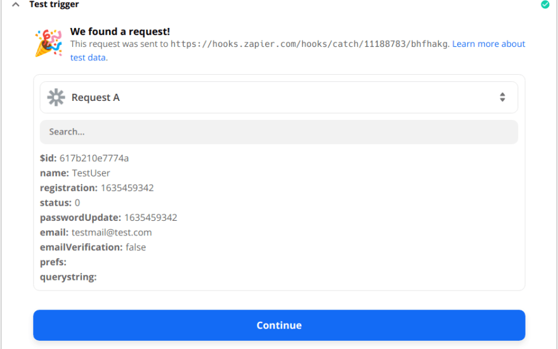Image resolution: width=558 pixels, height=349 pixels.
Task: Click the blue Continue button
Action: [279, 325]
